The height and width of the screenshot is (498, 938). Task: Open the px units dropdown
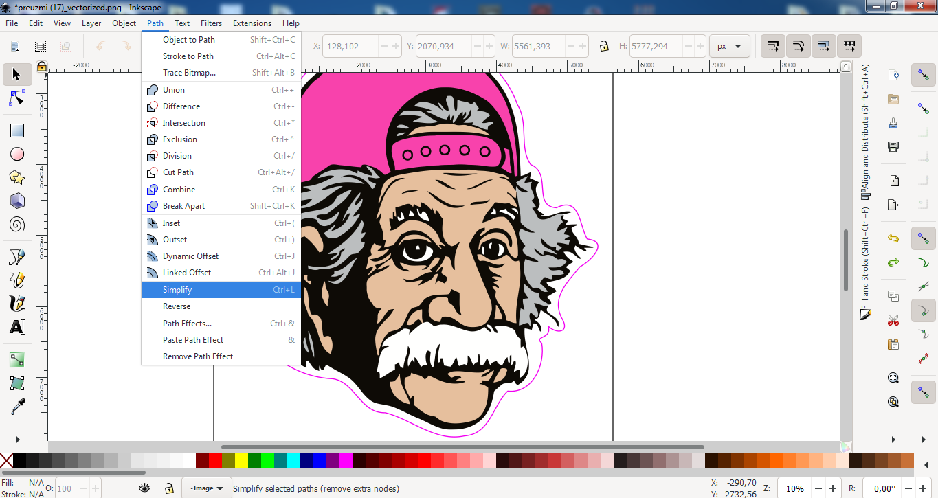click(x=729, y=47)
